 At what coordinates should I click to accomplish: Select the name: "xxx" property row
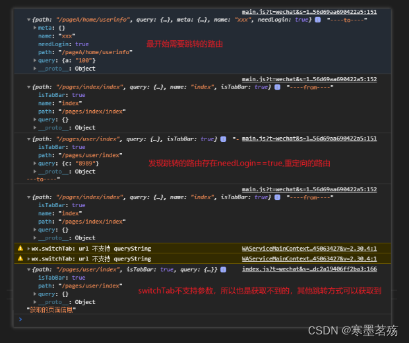(x=57, y=36)
